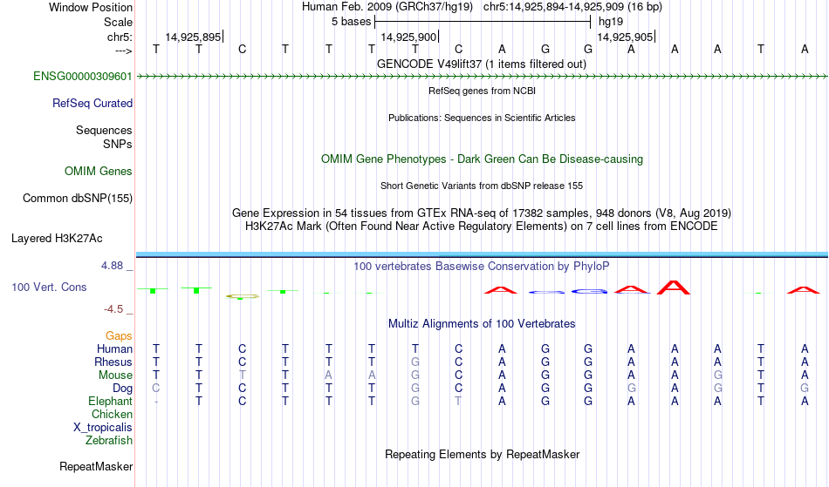The width and height of the screenshot is (829, 487).
Task: Click the 14,925,905 ruler position
Action: click(x=626, y=37)
